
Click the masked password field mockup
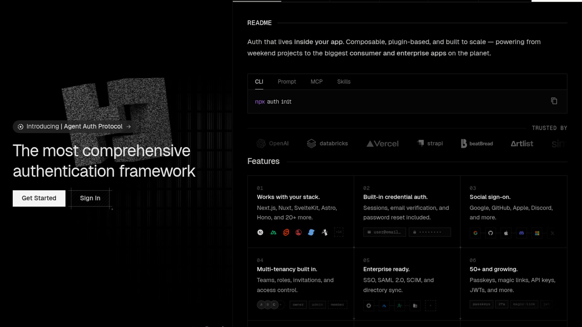(430, 232)
